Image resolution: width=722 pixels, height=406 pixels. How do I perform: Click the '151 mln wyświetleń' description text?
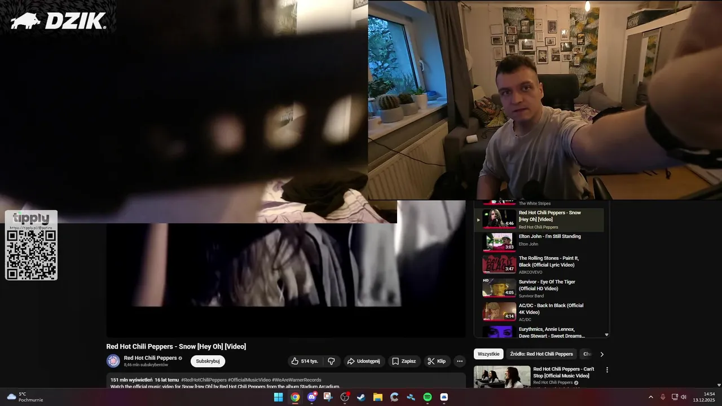click(x=131, y=380)
